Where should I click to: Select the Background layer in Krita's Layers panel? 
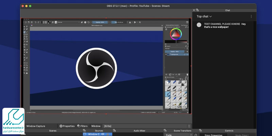tap(177, 54)
